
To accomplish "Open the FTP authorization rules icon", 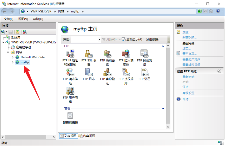I will (x=126, y=76).
